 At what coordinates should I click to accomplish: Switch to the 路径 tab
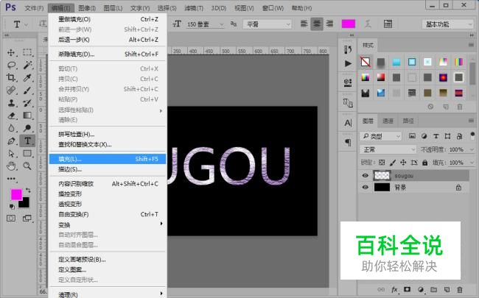[408, 121]
